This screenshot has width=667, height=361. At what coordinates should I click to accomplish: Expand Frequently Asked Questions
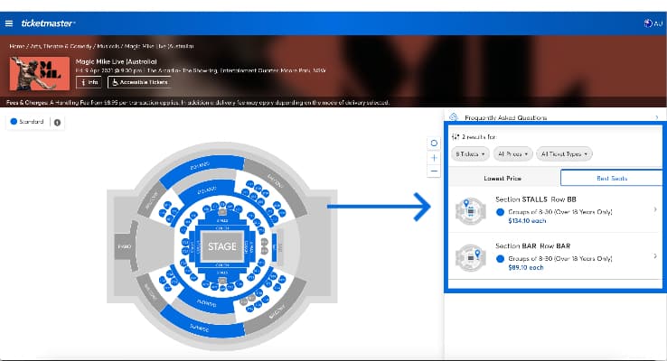click(x=555, y=117)
